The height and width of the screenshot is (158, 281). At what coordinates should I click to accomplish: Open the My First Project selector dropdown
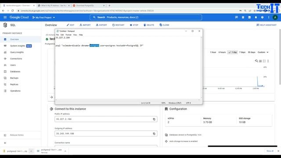point(44,18)
